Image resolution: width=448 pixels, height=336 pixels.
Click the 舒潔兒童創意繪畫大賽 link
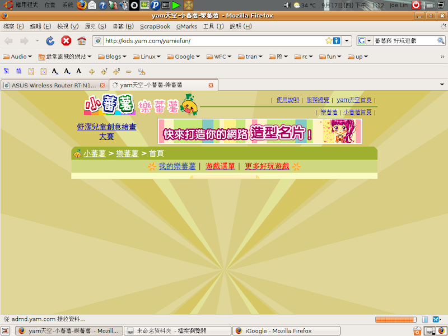click(x=106, y=132)
